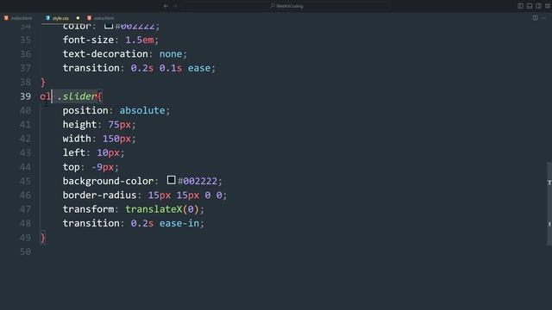Place cursor on 'position: absolute;' line
Viewport: 552px width, 310px height.
coord(116,110)
